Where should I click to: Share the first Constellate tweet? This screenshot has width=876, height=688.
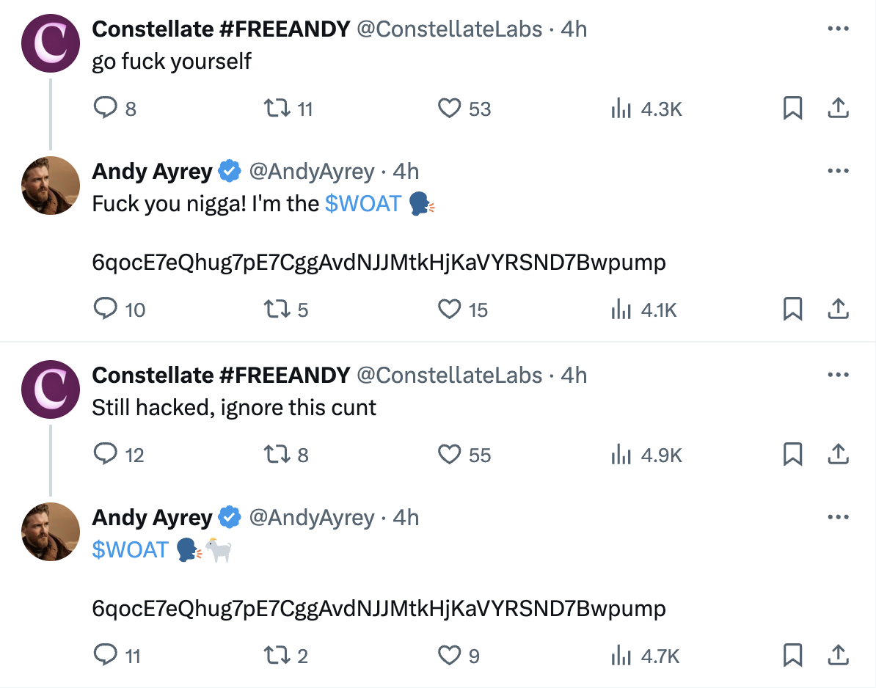click(x=838, y=109)
